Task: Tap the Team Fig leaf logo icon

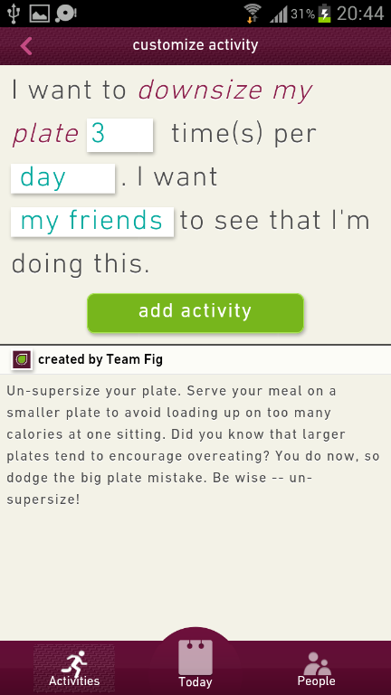Action: pyautogui.click(x=22, y=359)
